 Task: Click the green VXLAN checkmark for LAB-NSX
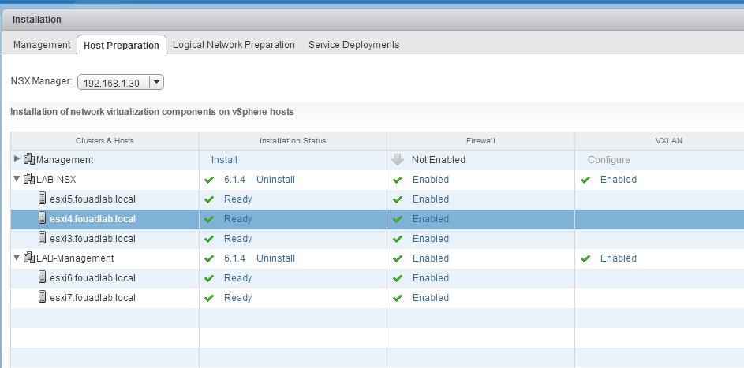pos(585,180)
